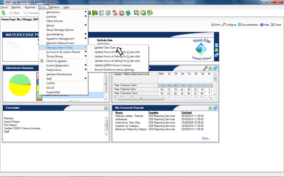Screen dimensions: 284x177
Task: Click the print icon on the Favourites panel
Action: [x=106, y=108]
